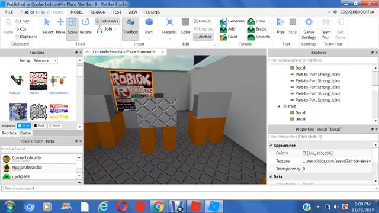Open the Join dropdown arrow

click(x=115, y=29)
